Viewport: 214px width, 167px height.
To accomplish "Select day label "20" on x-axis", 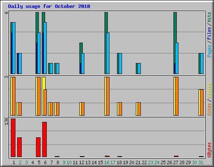I will tap(132, 162).
